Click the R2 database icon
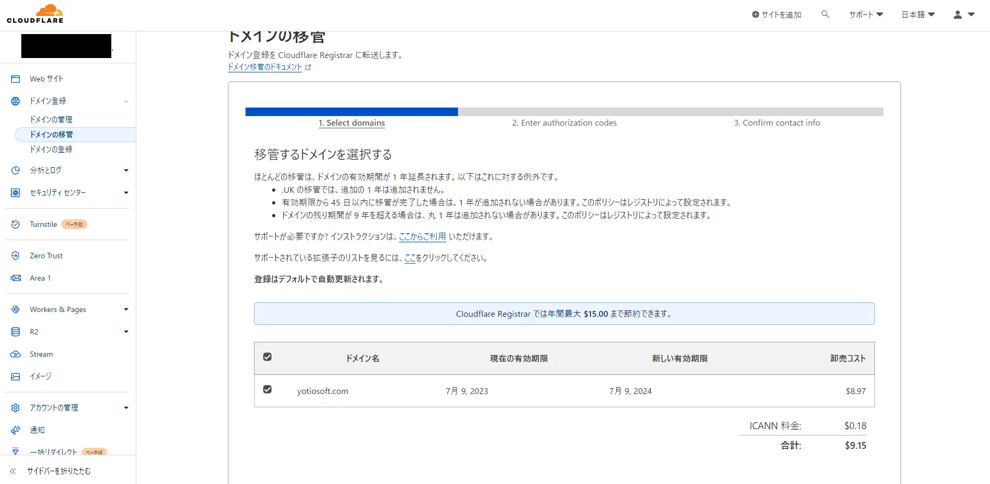 [x=15, y=332]
